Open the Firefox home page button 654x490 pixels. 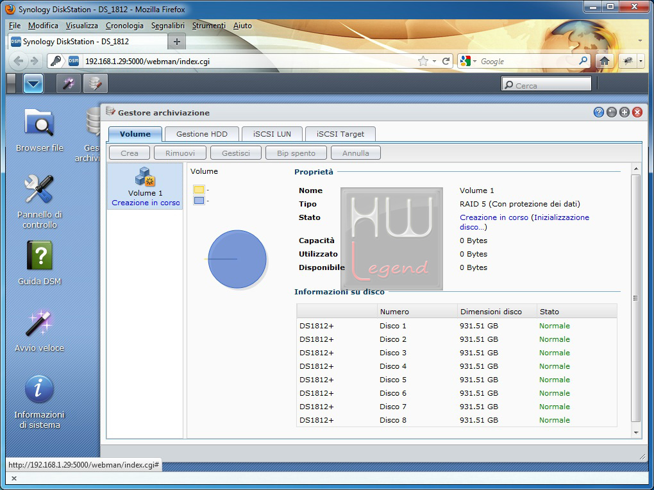point(605,62)
